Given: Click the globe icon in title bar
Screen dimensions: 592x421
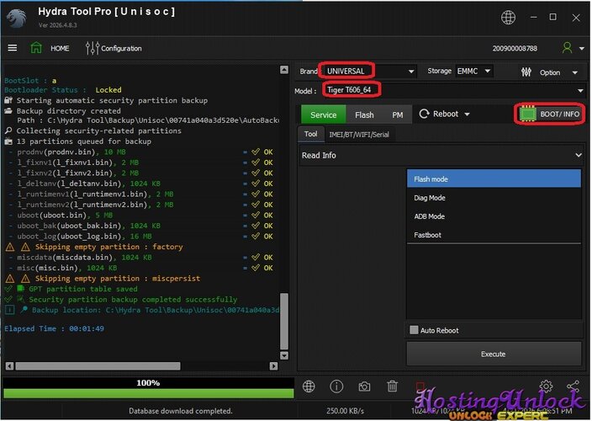Looking at the screenshot, I should (508, 17).
